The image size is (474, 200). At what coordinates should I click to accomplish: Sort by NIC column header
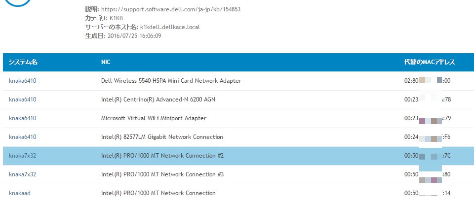106,63
